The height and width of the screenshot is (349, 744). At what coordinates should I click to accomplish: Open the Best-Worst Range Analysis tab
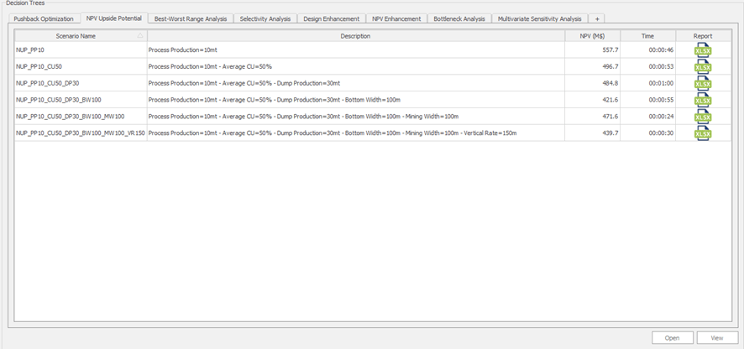[x=191, y=18]
